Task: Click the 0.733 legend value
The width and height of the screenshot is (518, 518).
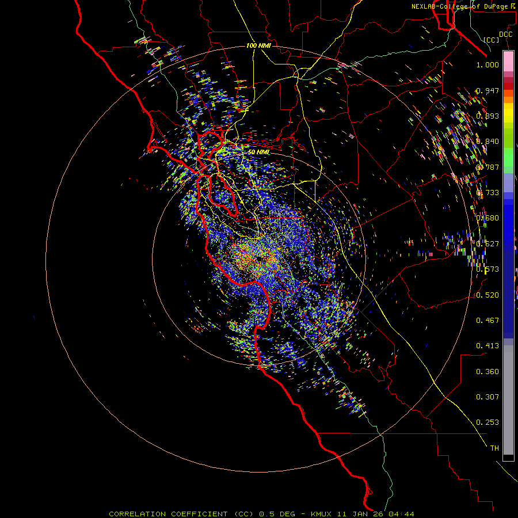Action: tap(487, 193)
